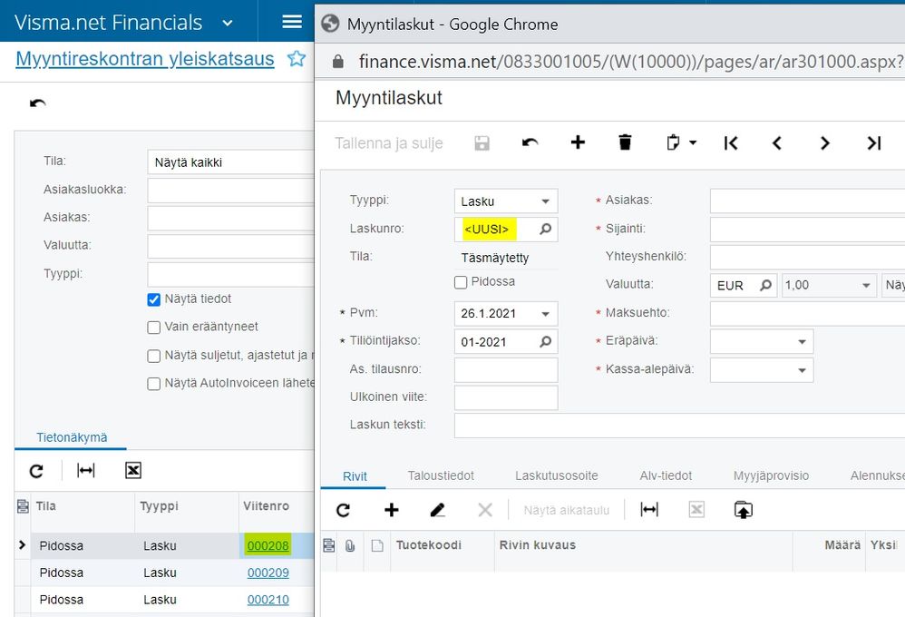Open currency rate 1,00 dropdown
Image resolution: width=905 pixels, height=617 pixels.
click(866, 286)
